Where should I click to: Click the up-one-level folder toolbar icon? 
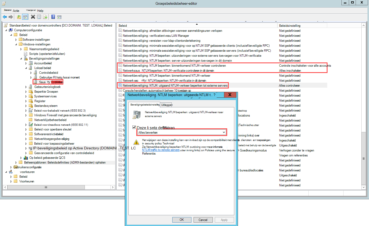pos(19,17)
